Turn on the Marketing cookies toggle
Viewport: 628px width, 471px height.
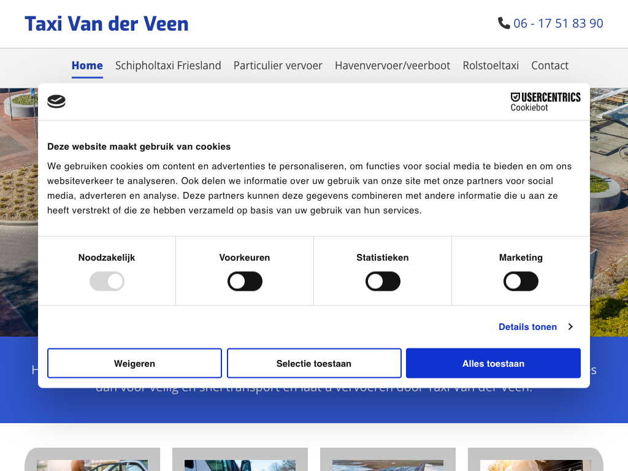pyautogui.click(x=521, y=281)
